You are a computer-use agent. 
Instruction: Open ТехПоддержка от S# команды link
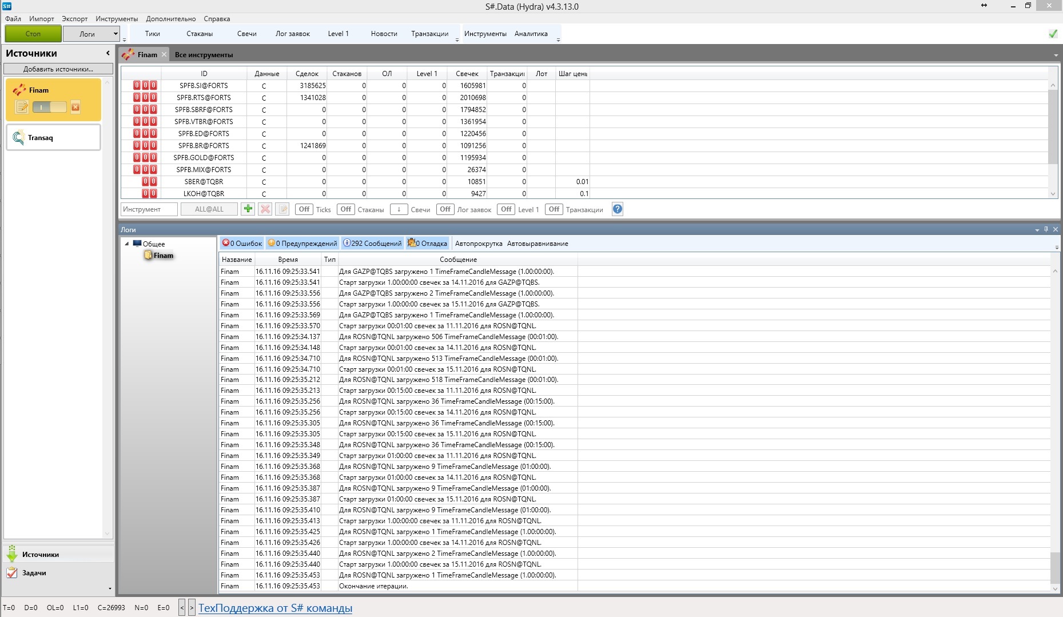click(x=275, y=608)
